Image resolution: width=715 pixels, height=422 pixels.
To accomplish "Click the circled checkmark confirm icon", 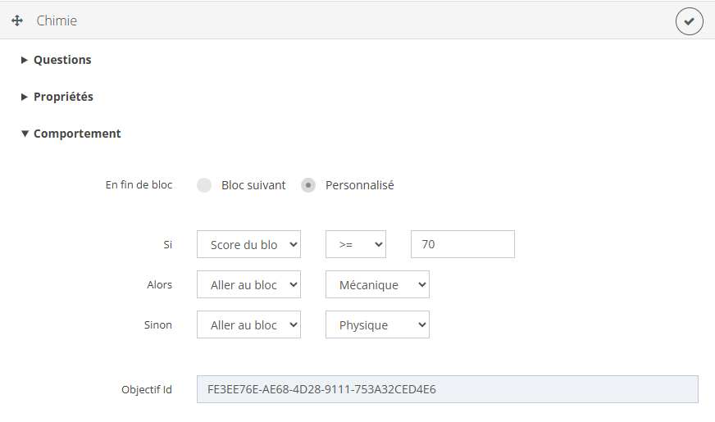I will tap(689, 21).
